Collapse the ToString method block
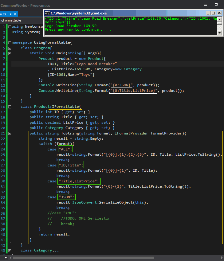This screenshot has width=224, height=261. click(x=10, y=134)
